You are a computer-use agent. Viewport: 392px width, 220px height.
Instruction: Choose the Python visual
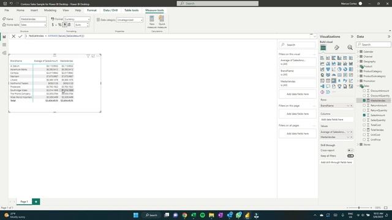coord(345,81)
